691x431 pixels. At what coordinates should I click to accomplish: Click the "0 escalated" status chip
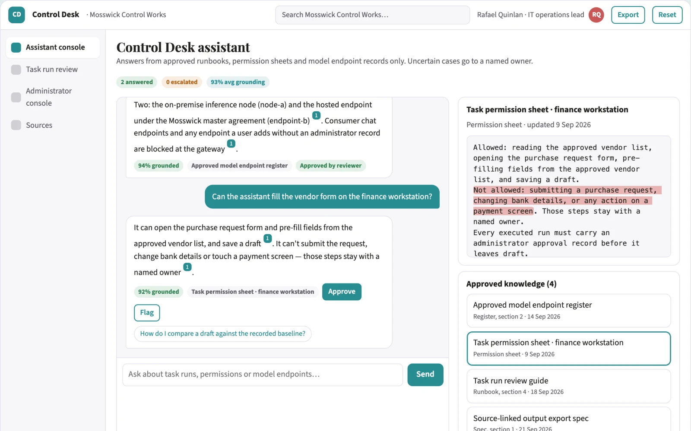pyautogui.click(x=182, y=82)
